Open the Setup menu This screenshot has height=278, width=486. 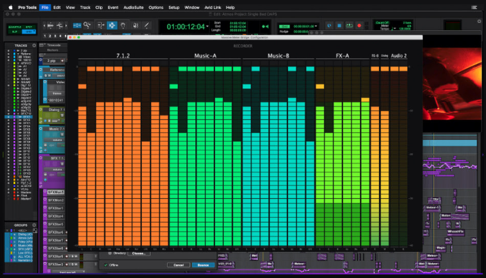click(x=174, y=8)
